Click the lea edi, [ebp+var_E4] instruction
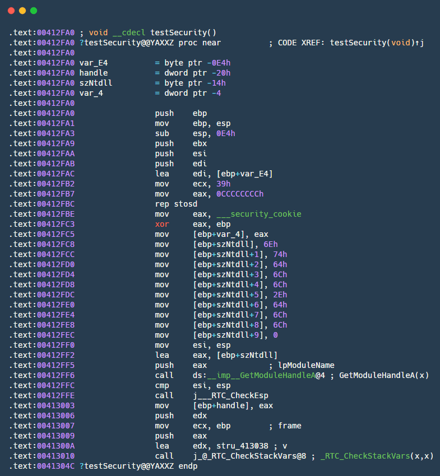 point(214,174)
